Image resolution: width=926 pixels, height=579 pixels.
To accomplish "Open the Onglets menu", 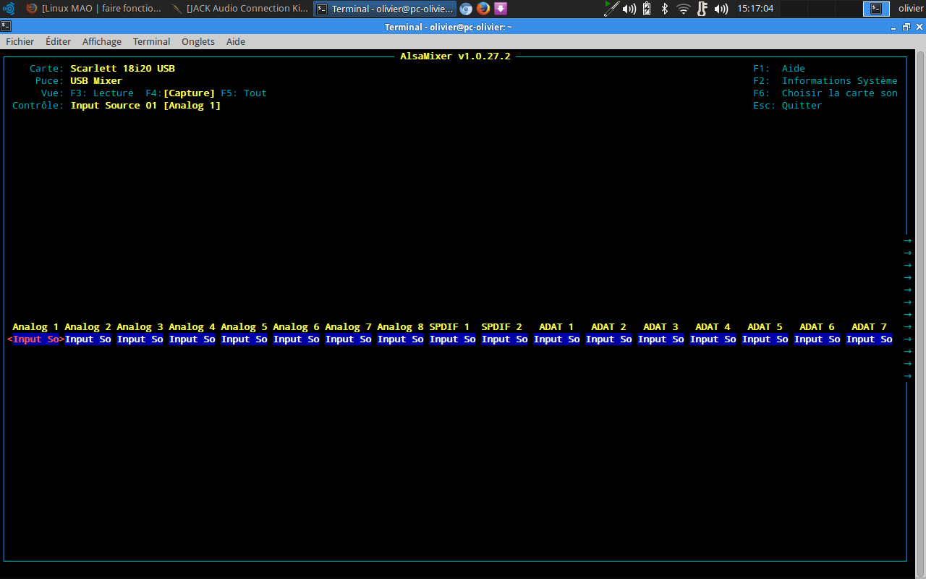I will 198,41.
